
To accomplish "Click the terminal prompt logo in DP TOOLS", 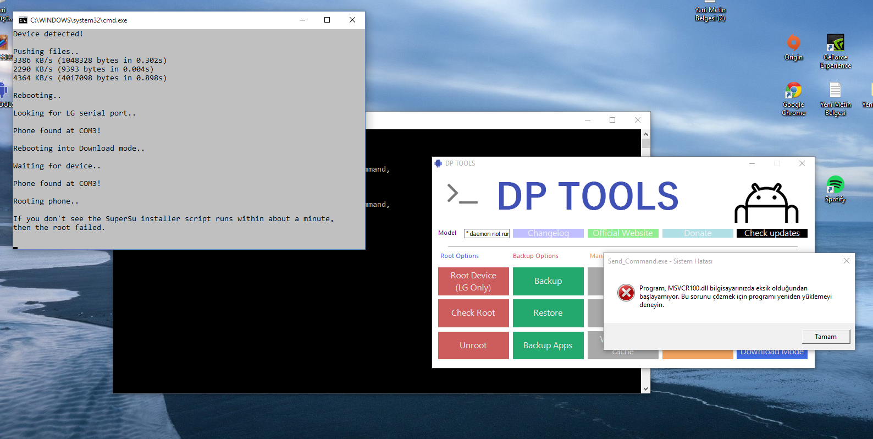I will point(462,194).
